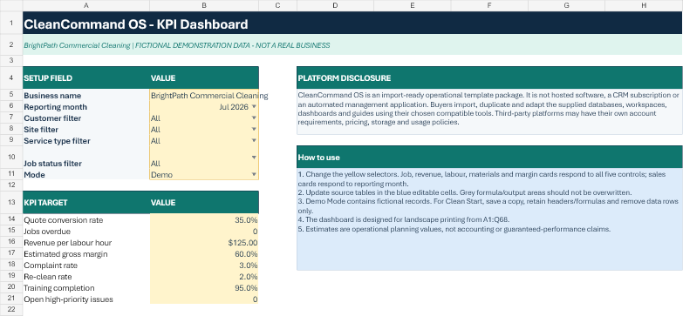Select the 'Demo' mode value cell

[204, 174]
